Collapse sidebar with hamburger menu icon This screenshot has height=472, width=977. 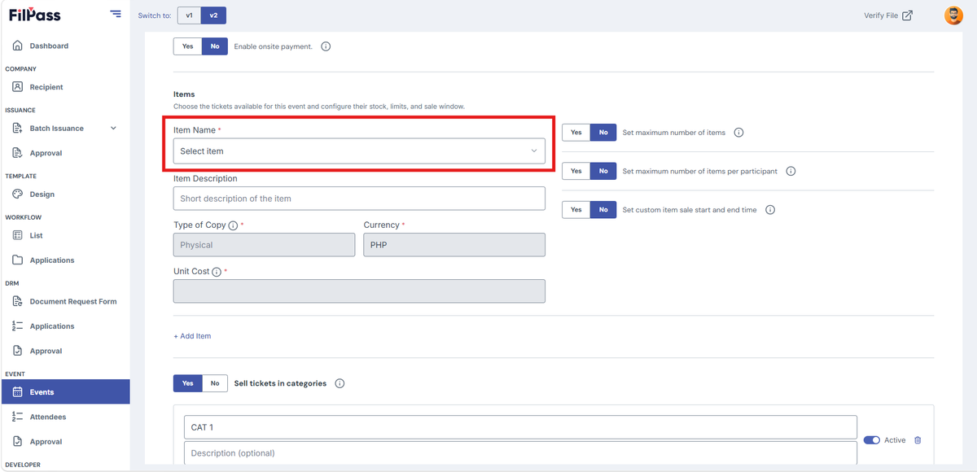click(x=116, y=14)
